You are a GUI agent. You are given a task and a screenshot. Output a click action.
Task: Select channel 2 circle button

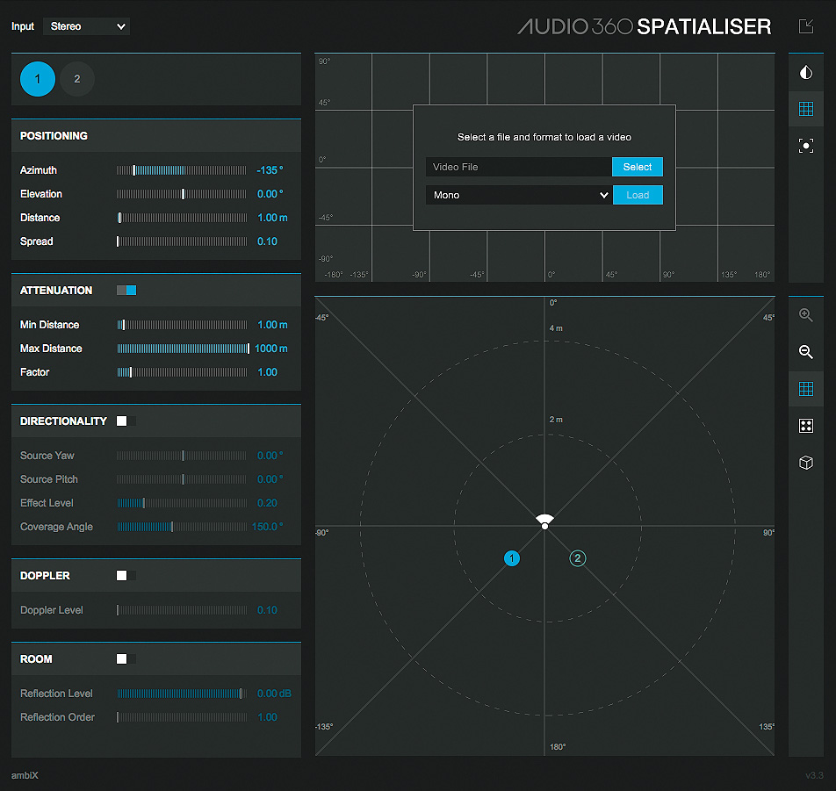point(76,79)
